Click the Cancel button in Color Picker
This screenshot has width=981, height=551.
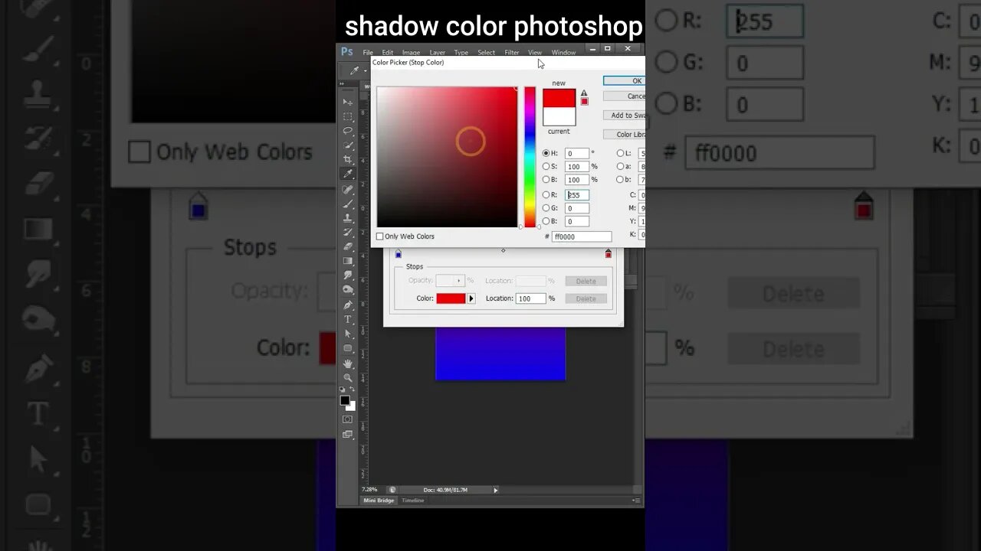pos(624,96)
